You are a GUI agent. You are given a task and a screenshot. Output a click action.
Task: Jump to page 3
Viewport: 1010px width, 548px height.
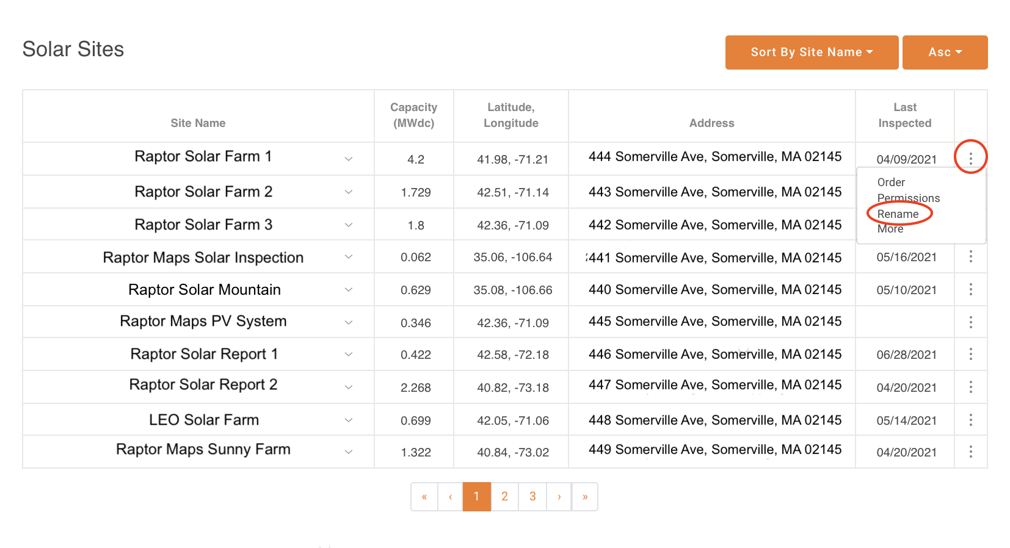[x=533, y=497]
